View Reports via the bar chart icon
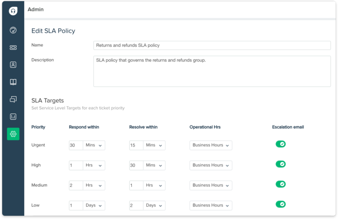This screenshot has height=219, width=338. tap(13, 116)
